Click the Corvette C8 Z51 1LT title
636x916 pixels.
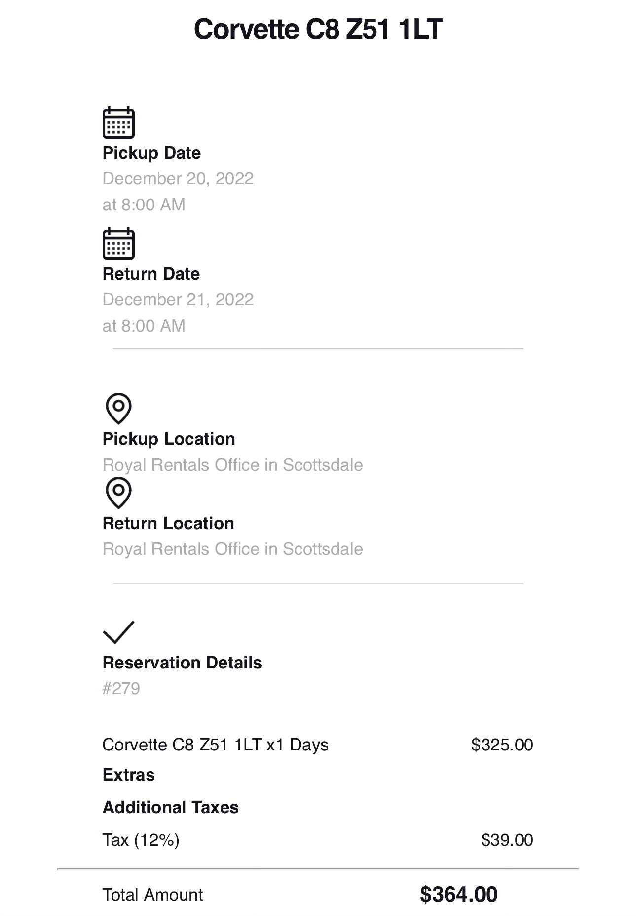click(x=318, y=29)
